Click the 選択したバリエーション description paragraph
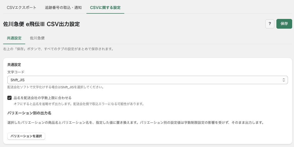This screenshot has width=294, height=147. (136, 123)
